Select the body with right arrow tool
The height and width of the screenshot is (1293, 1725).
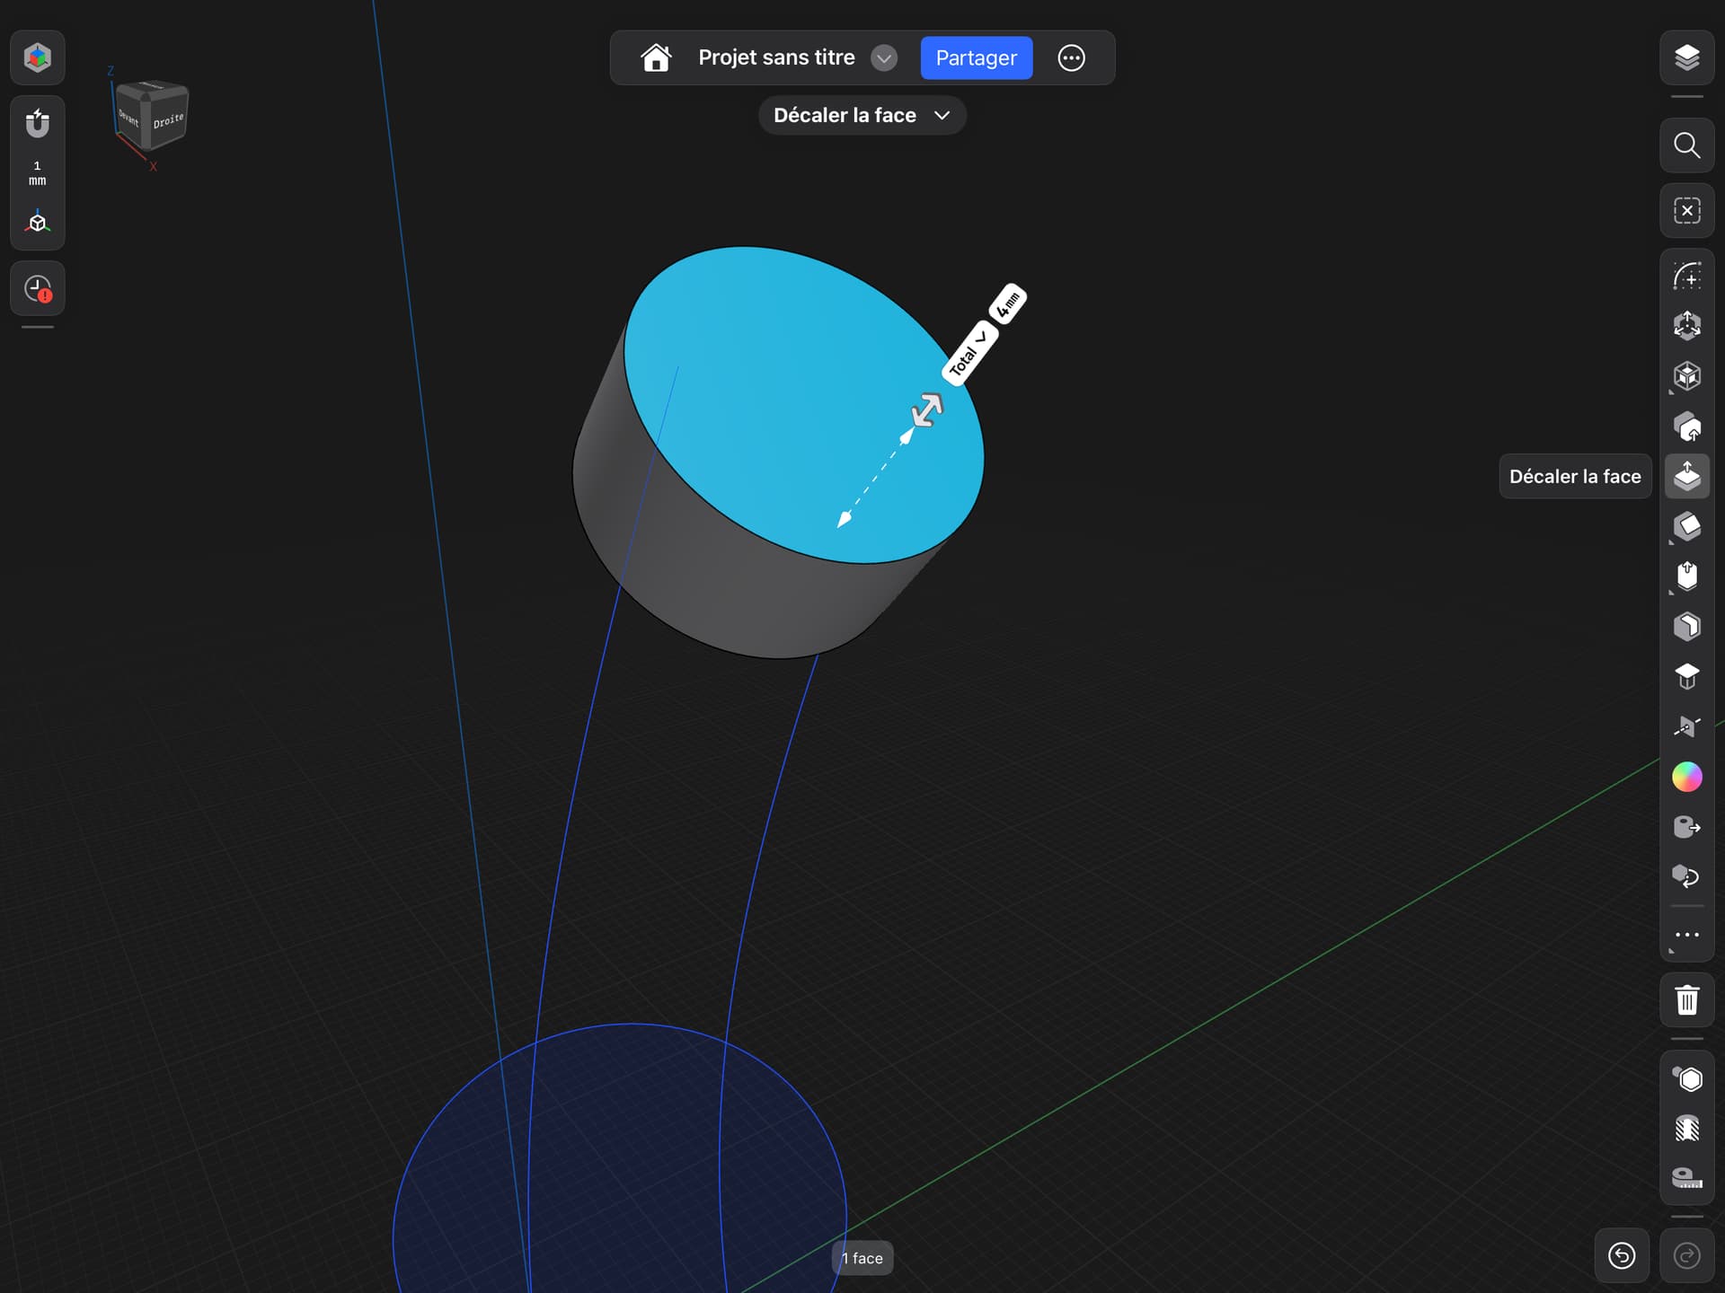click(x=1686, y=827)
